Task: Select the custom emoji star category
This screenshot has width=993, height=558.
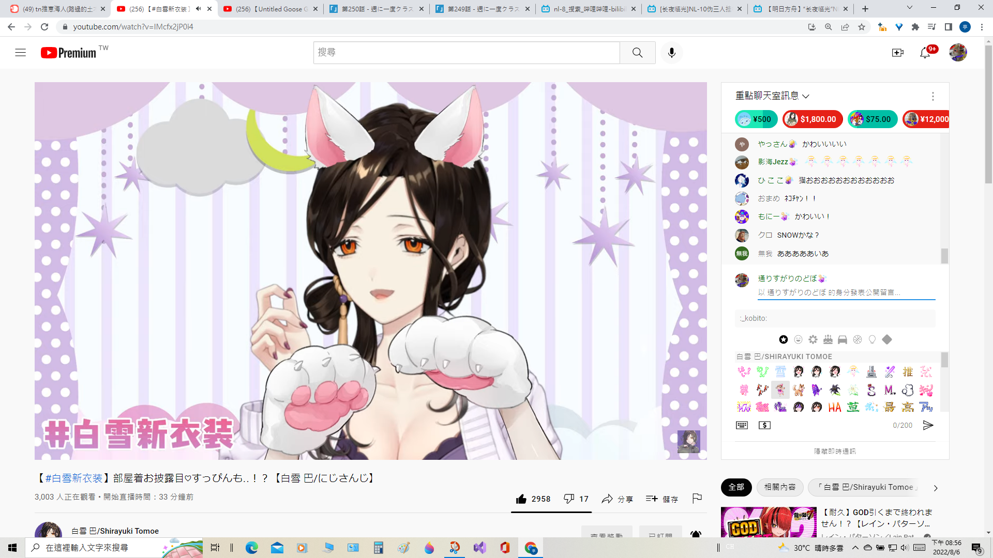Action: (x=784, y=339)
